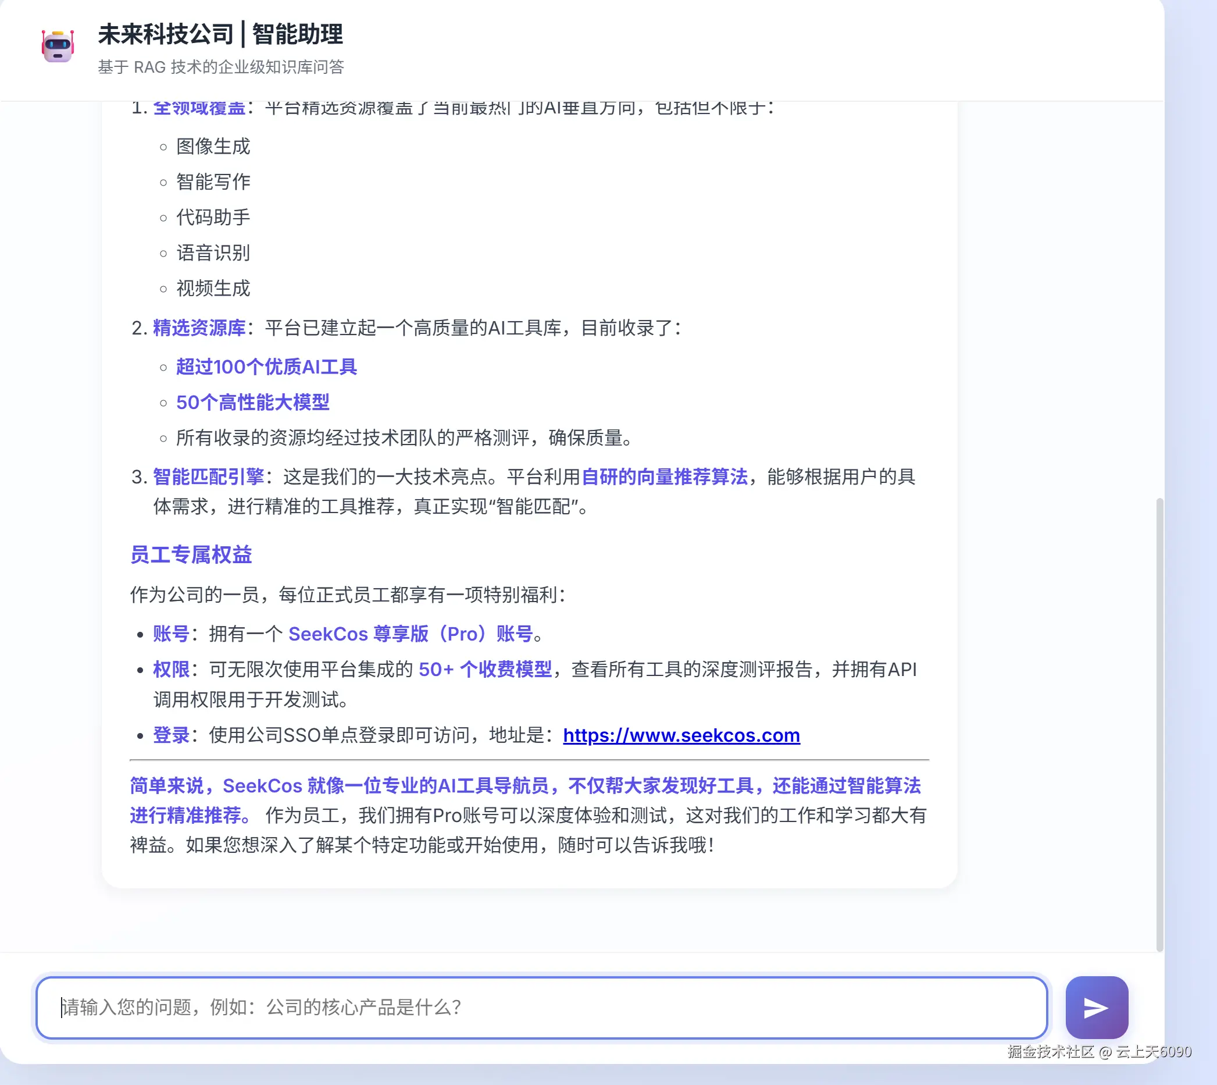Click the vertical chat scrollbar thumb
Viewport: 1217px width, 1085px height.
(x=1159, y=721)
